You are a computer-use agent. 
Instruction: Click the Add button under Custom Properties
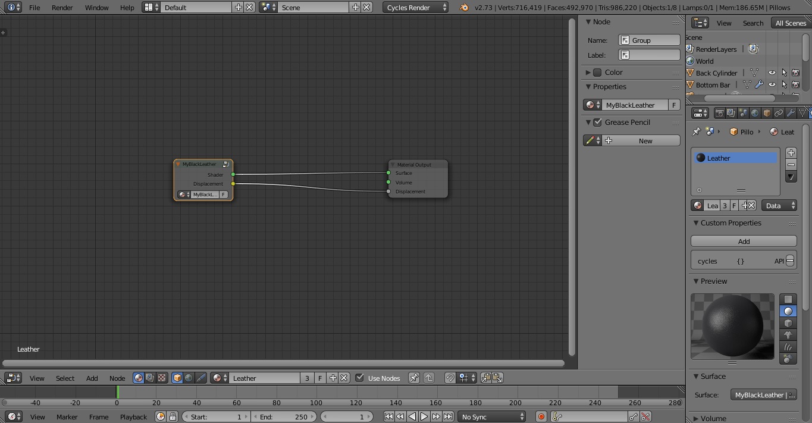tap(743, 240)
